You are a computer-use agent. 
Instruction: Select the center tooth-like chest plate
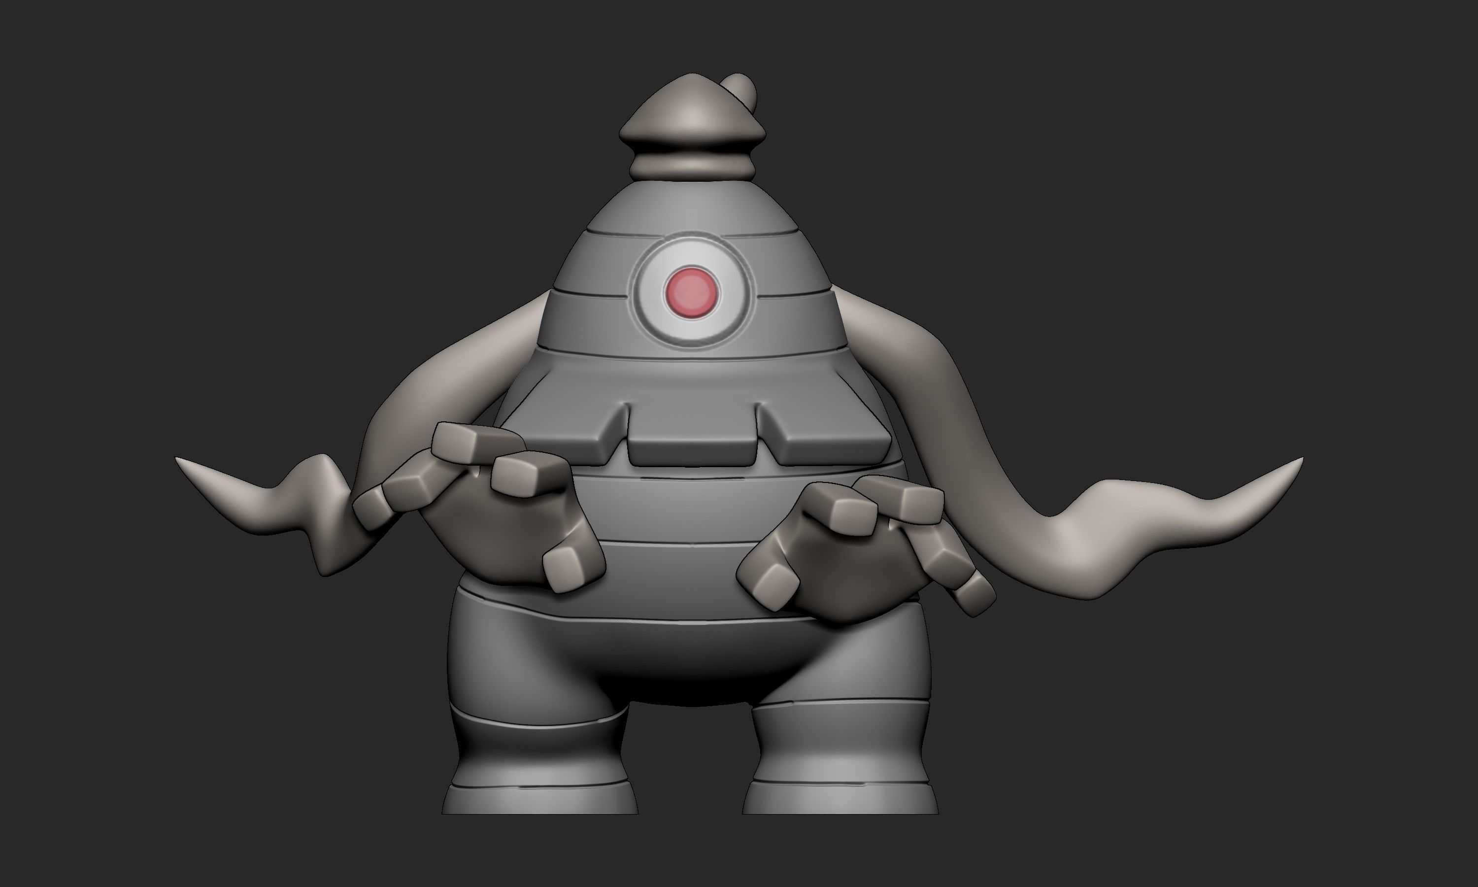(x=693, y=436)
